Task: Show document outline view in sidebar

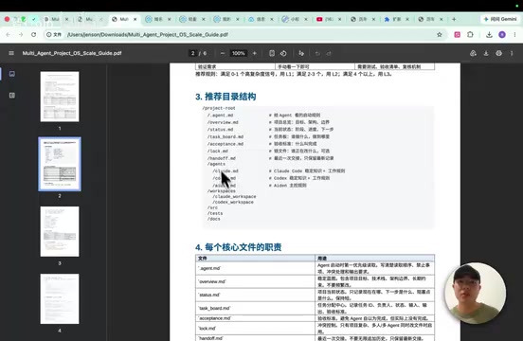Action: coord(12,96)
